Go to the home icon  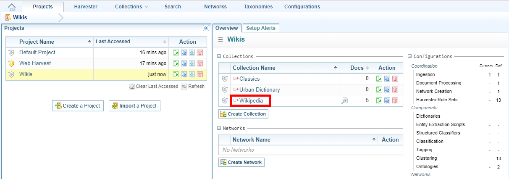12,7
